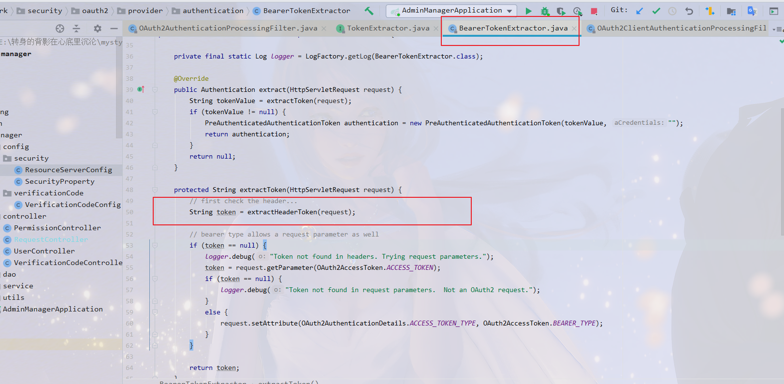Locate current file in project tree
The width and height of the screenshot is (784, 384).
point(60,29)
